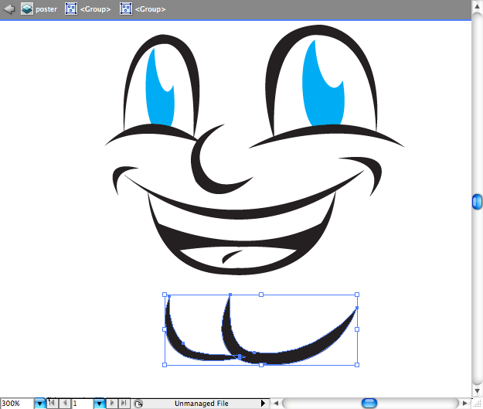Click the top-left bounding box handle
Image resolution: width=483 pixels, height=409 pixels.
click(165, 295)
